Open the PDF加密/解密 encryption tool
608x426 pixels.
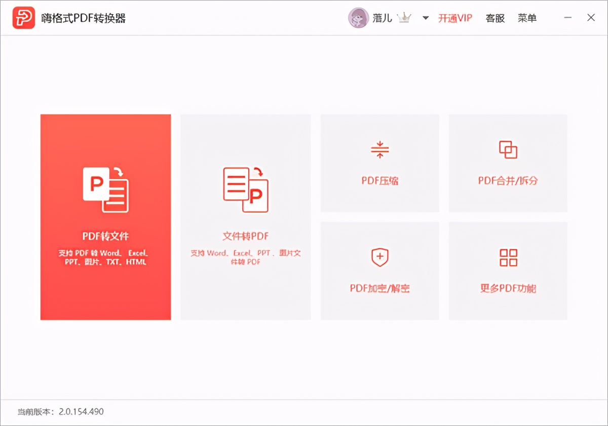pos(379,271)
